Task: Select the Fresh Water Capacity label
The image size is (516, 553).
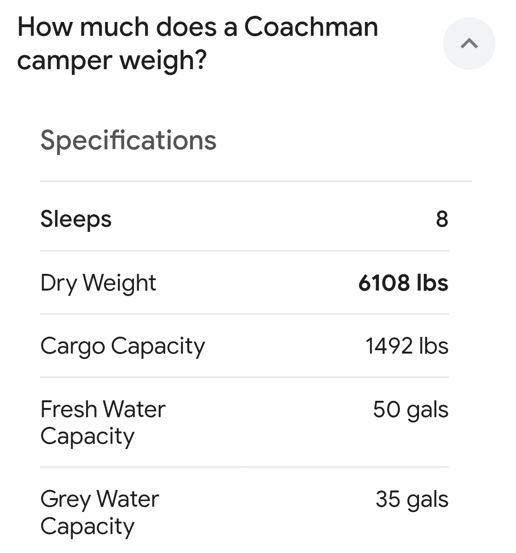Action: pos(103,423)
